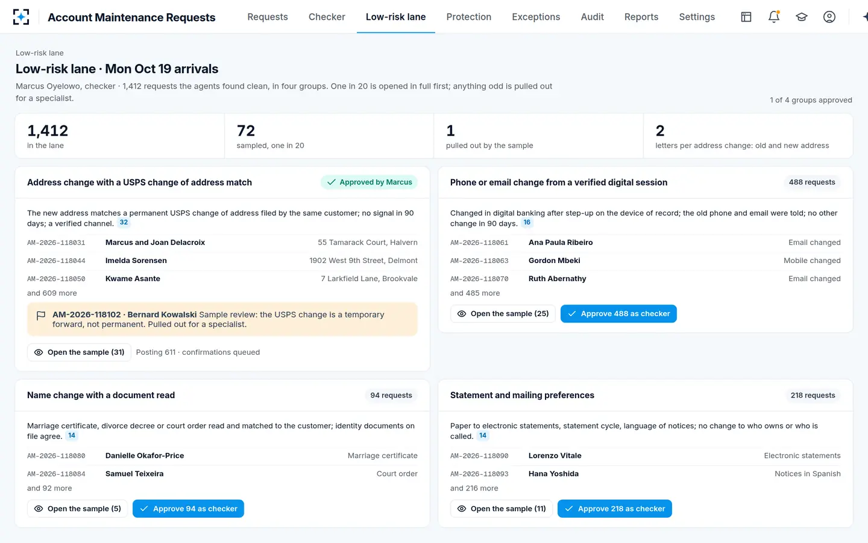Click the 14 badge in Statement preferences card
Viewport: 868px width, 543px height.
click(483, 436)
